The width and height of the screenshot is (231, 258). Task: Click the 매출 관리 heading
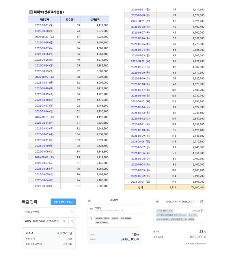coord(29,202)
